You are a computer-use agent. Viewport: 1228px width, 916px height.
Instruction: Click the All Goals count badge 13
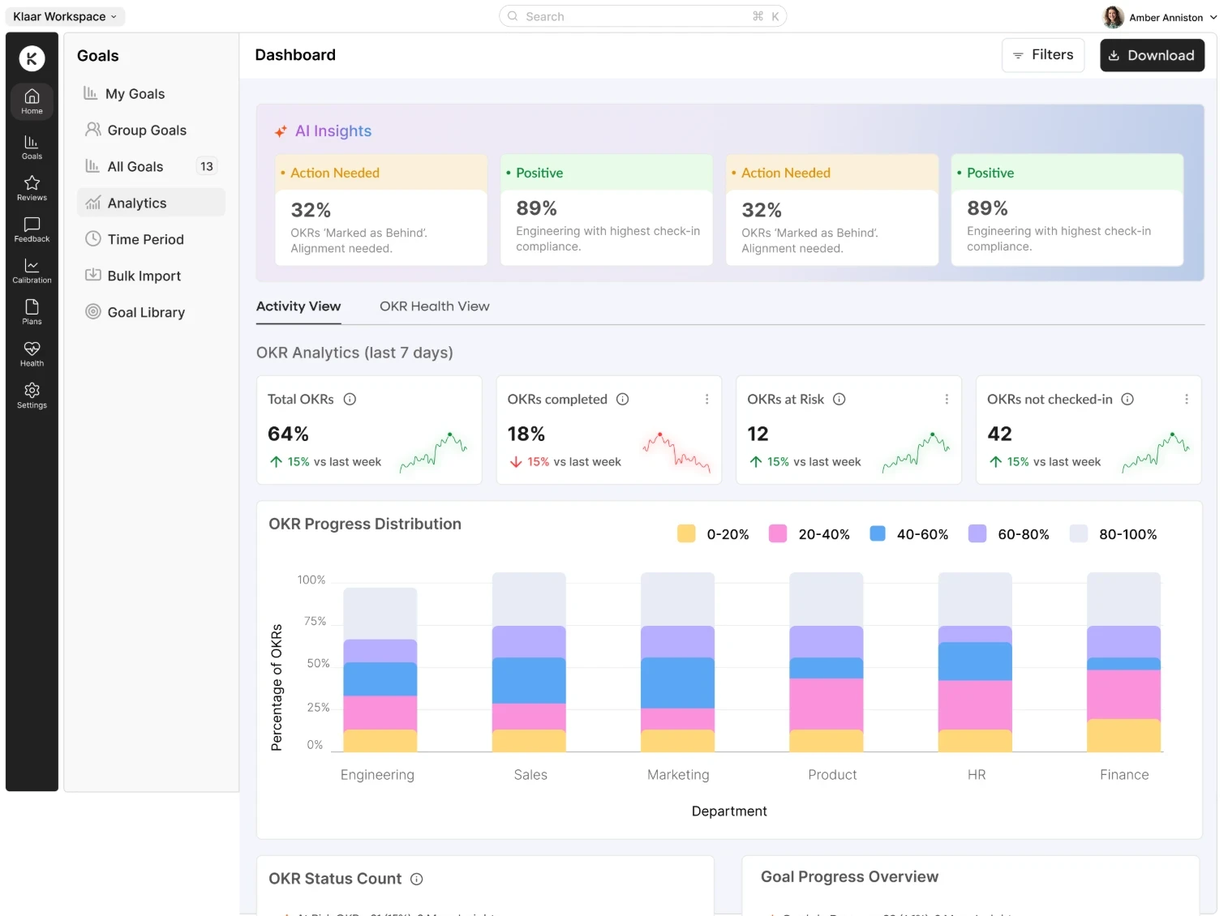click(207, 166)
